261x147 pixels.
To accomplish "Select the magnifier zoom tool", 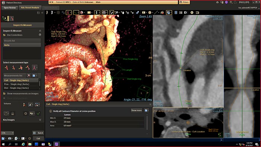I will pos(117,12).
